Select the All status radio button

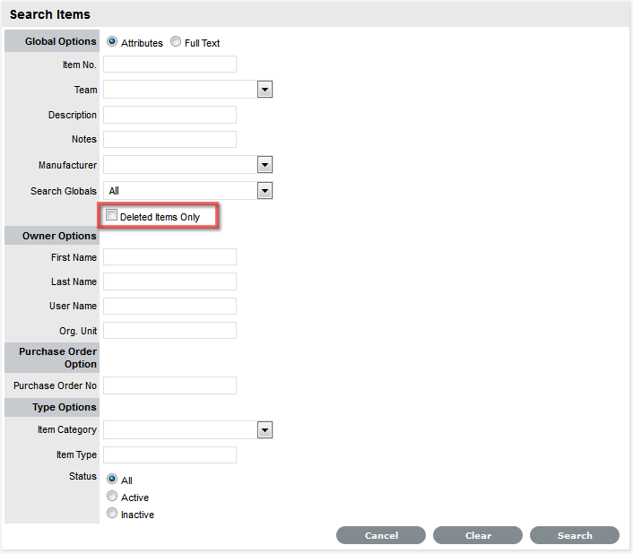click(112, 480)
